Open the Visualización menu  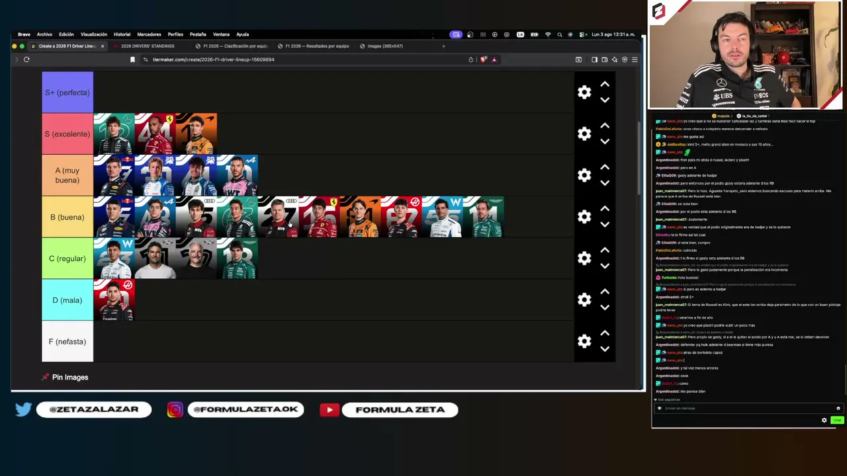pos(94,34)
